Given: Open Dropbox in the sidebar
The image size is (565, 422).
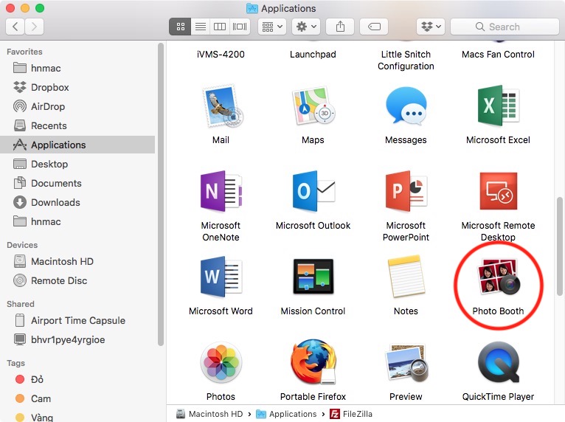Looking at the screenshot, I should coord(77,87).
